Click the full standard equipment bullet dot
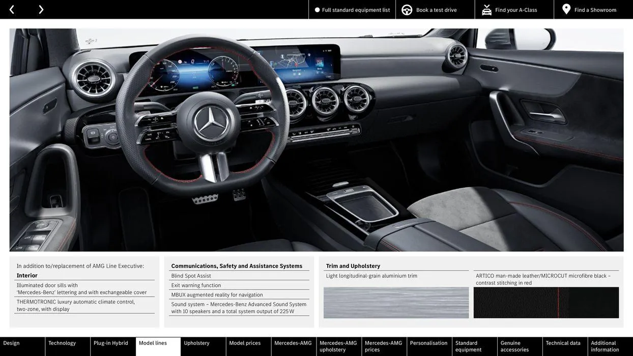 (317, 10)
